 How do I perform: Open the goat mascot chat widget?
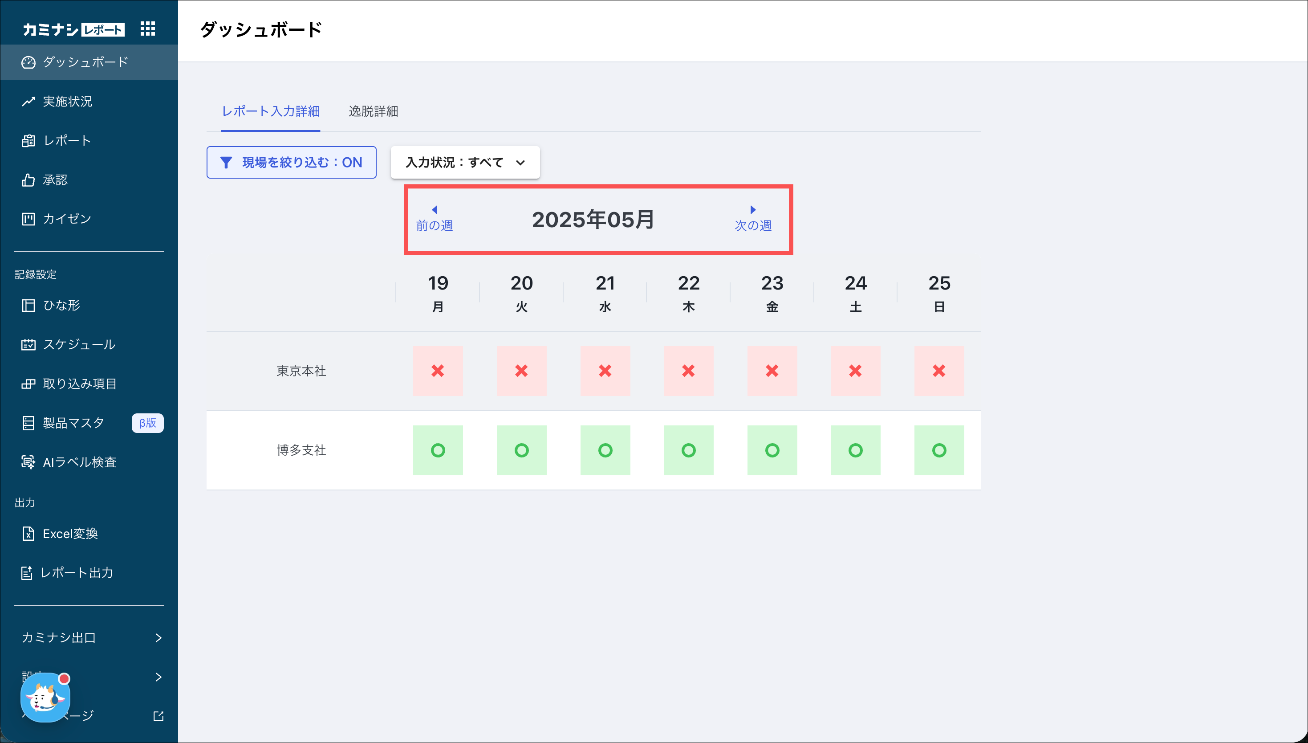pyautogui.click(x=45, y=697)
